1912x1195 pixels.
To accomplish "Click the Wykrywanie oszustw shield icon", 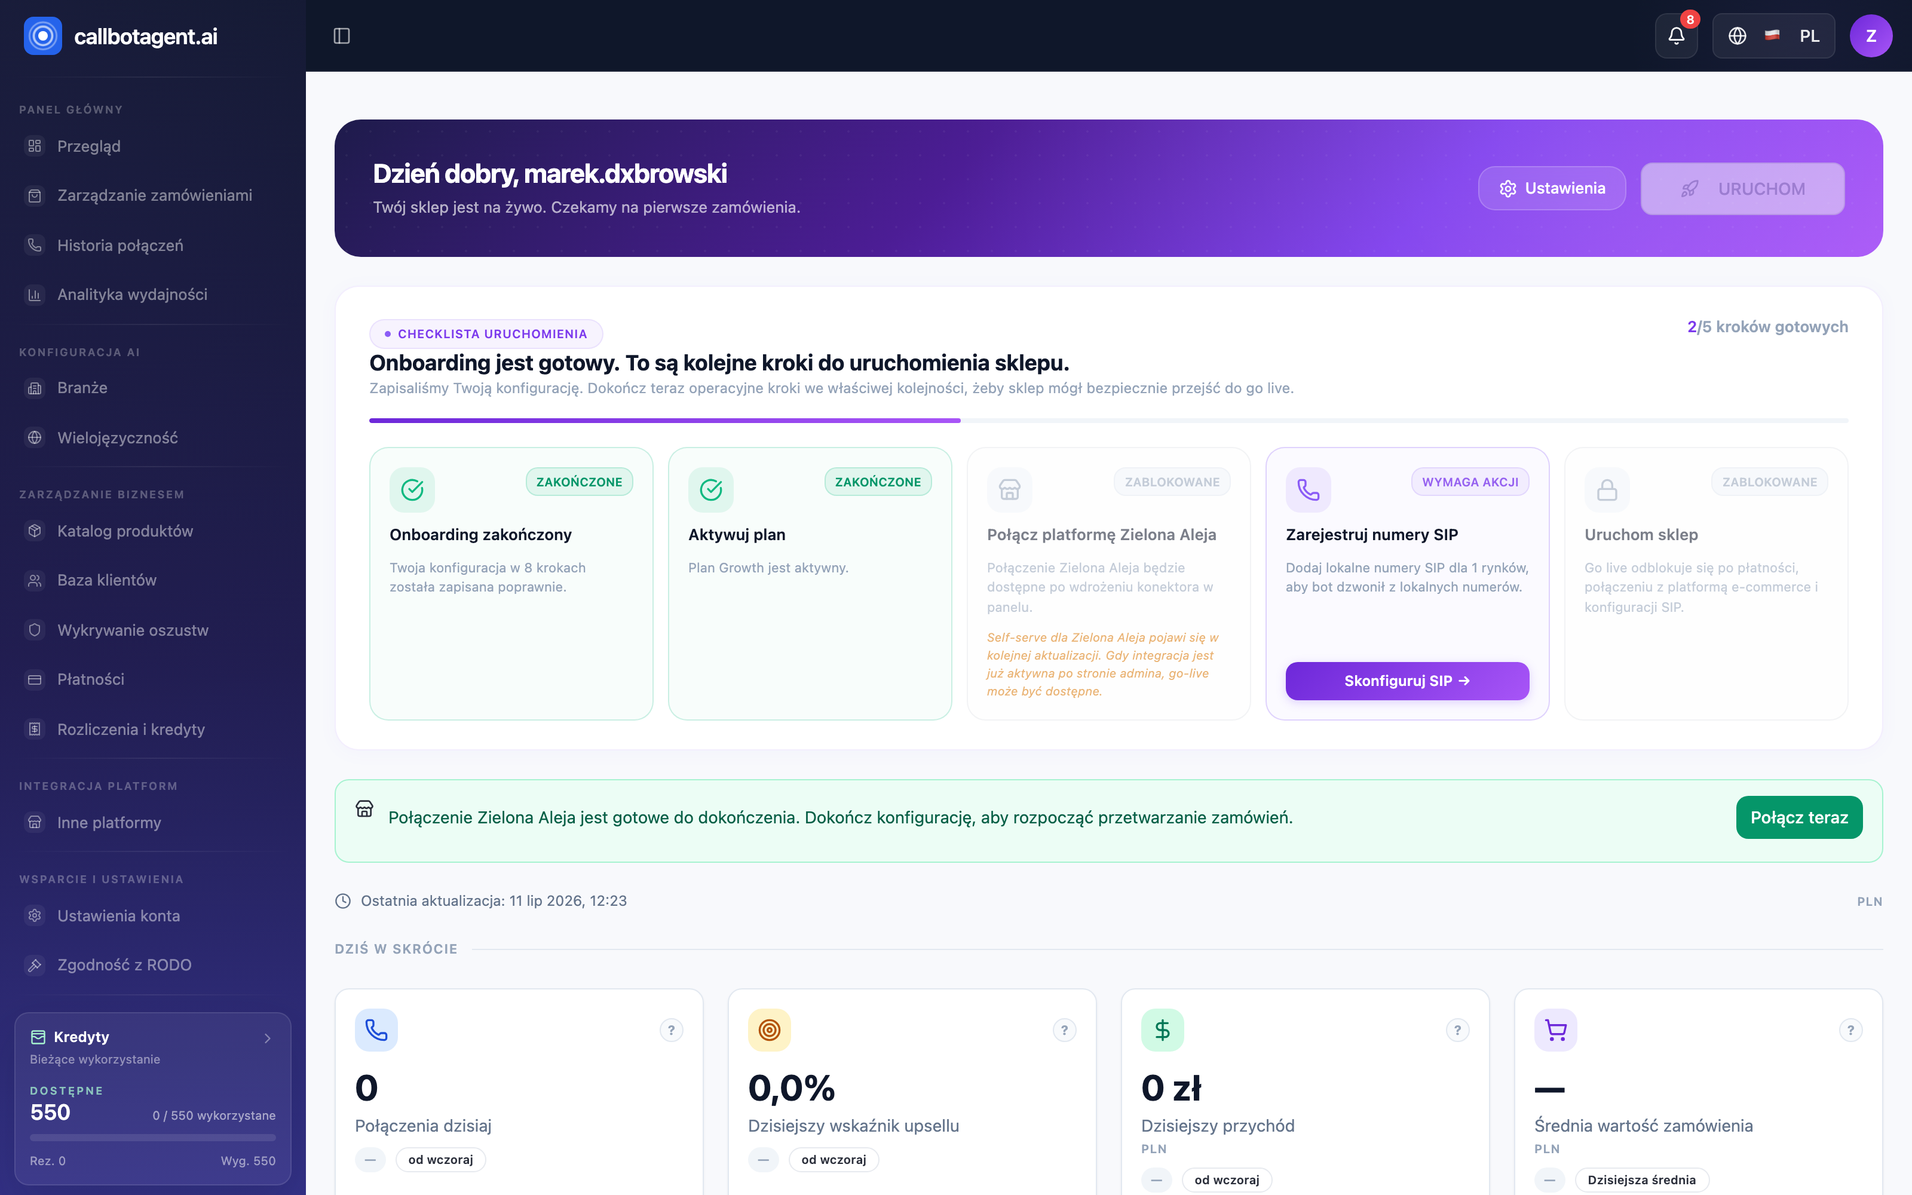I will 35,630.
